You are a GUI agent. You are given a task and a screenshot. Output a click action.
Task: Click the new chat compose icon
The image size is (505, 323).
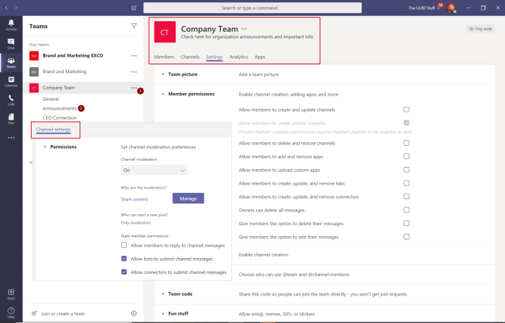(x=134, y=8)
